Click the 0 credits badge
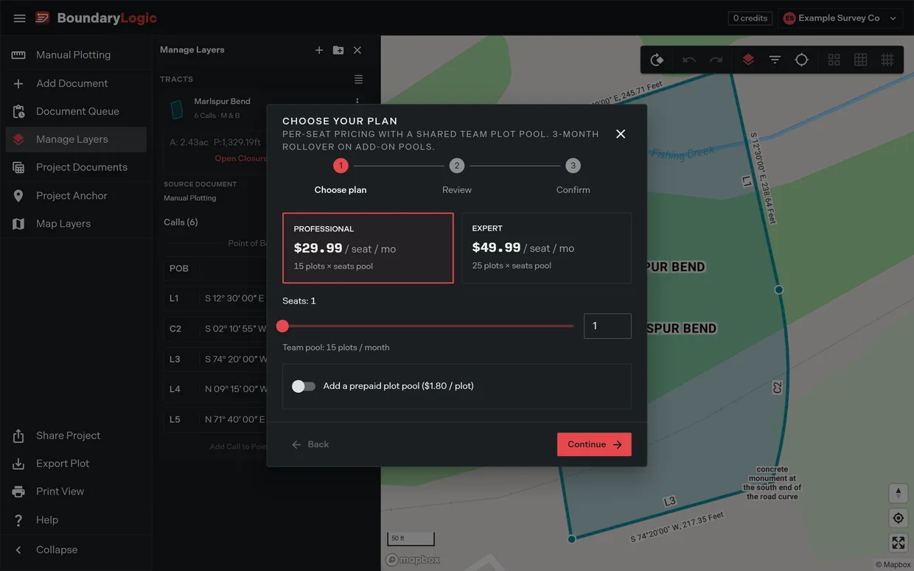The width and height of the screenshot is (914, 571). click(x=750, y=18)
